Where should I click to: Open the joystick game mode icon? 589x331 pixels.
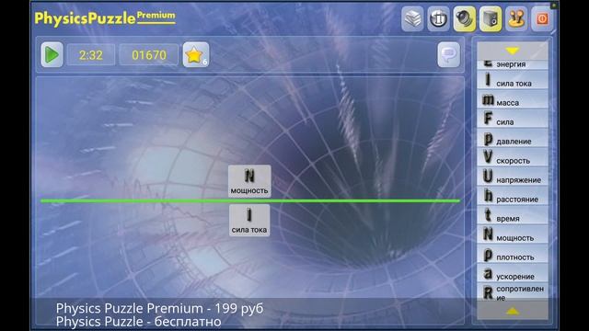point(516,18)
